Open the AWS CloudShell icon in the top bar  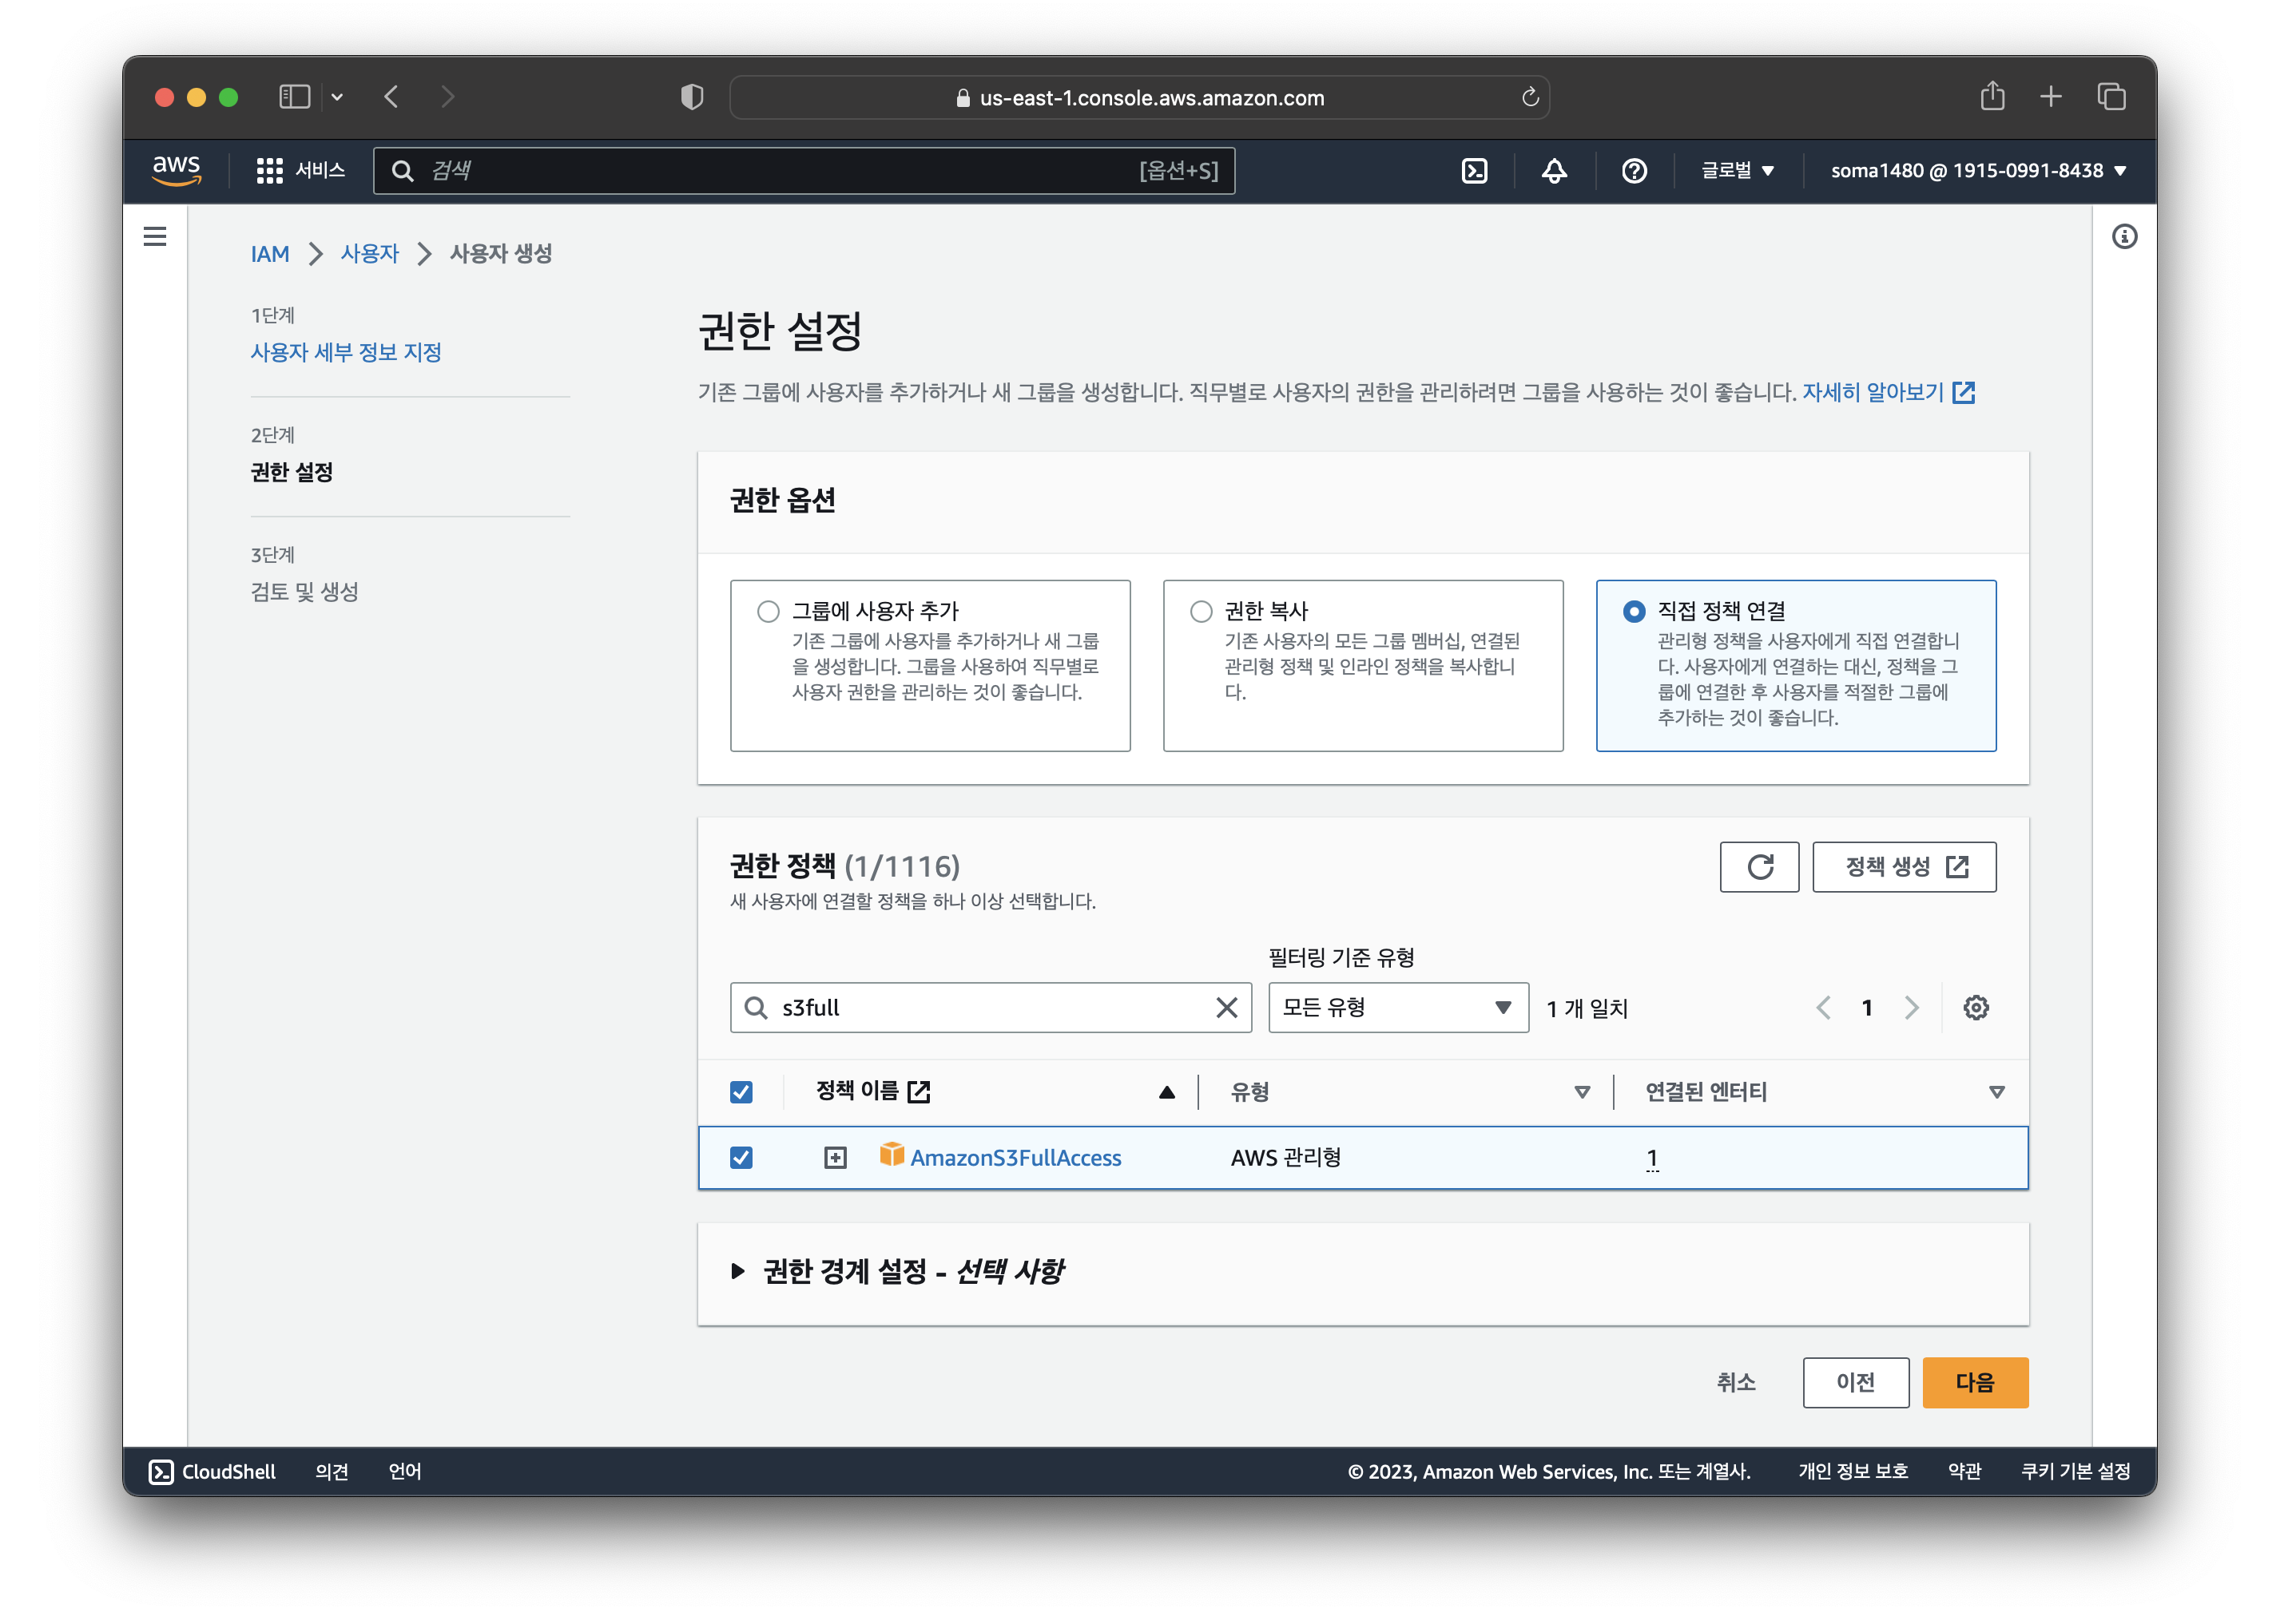1474,171
